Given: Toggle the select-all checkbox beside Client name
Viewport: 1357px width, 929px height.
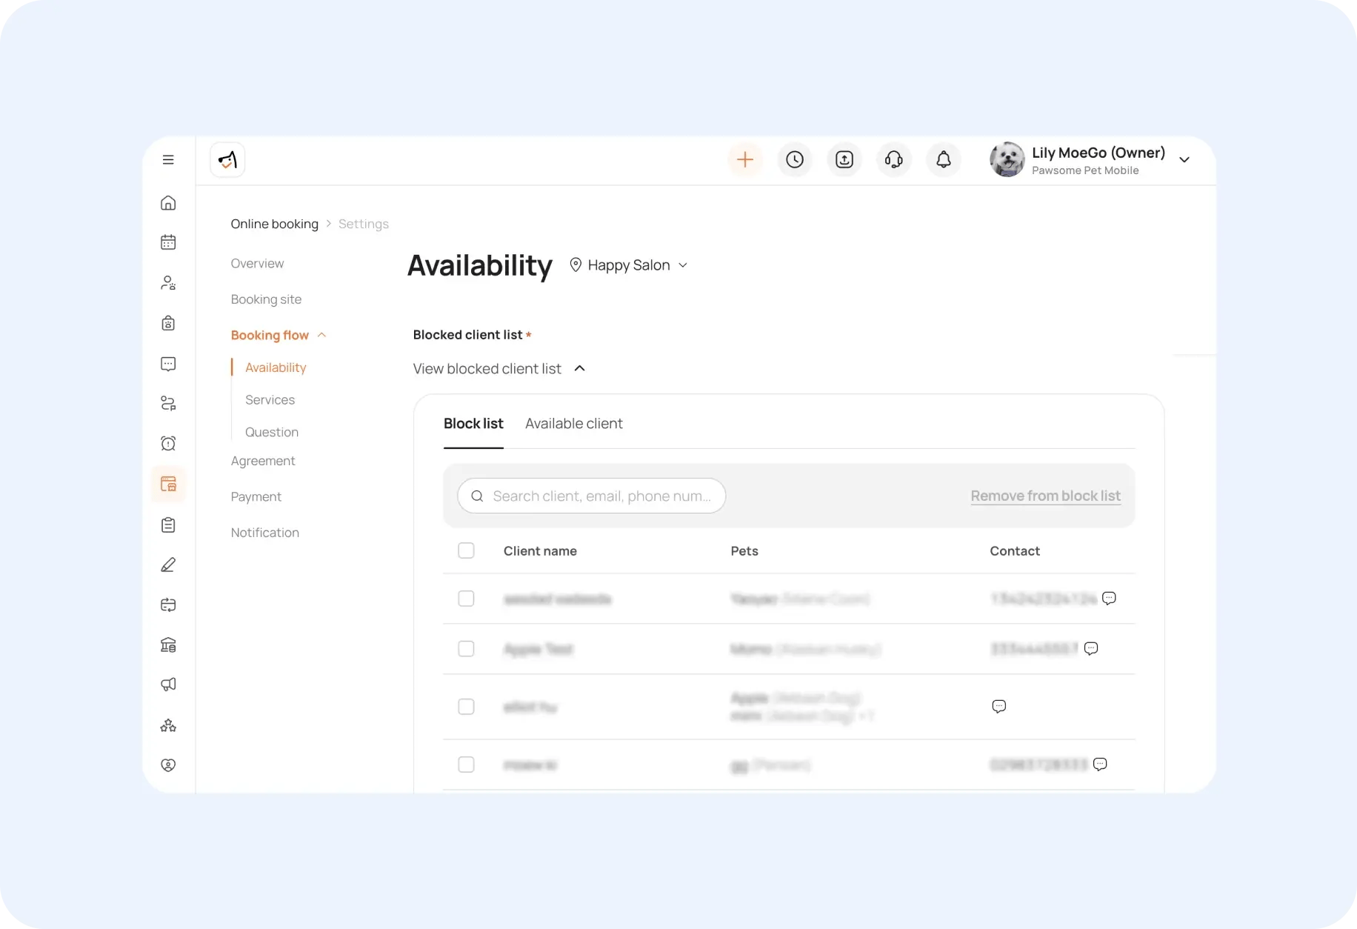Looking at the screenshot, I should coord(466,550).
